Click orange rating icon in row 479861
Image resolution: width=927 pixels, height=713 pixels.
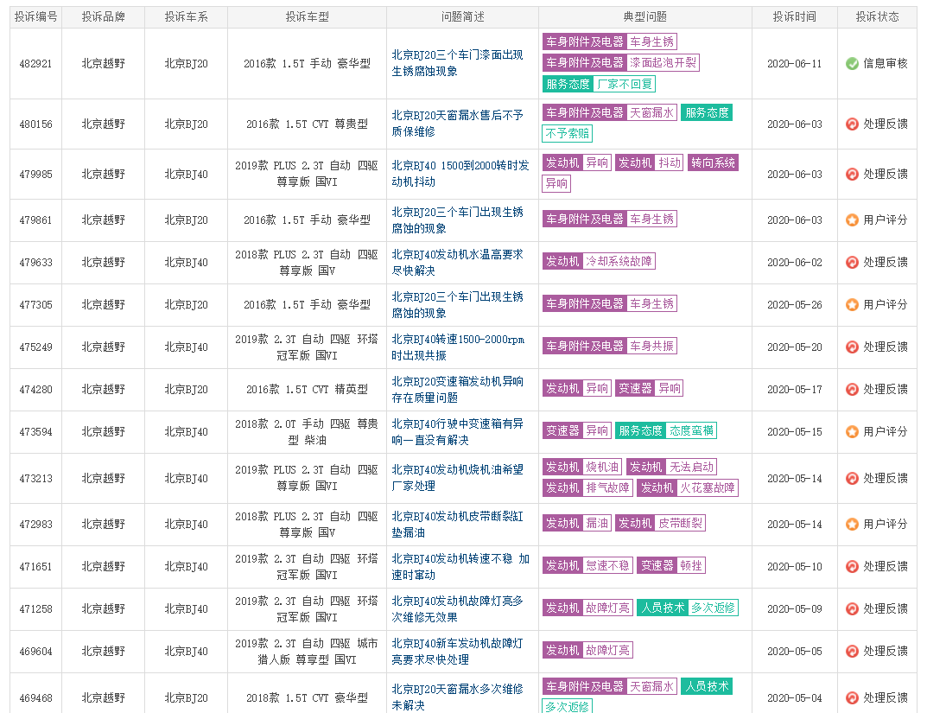pyautogui.click(x=852, y=220)
